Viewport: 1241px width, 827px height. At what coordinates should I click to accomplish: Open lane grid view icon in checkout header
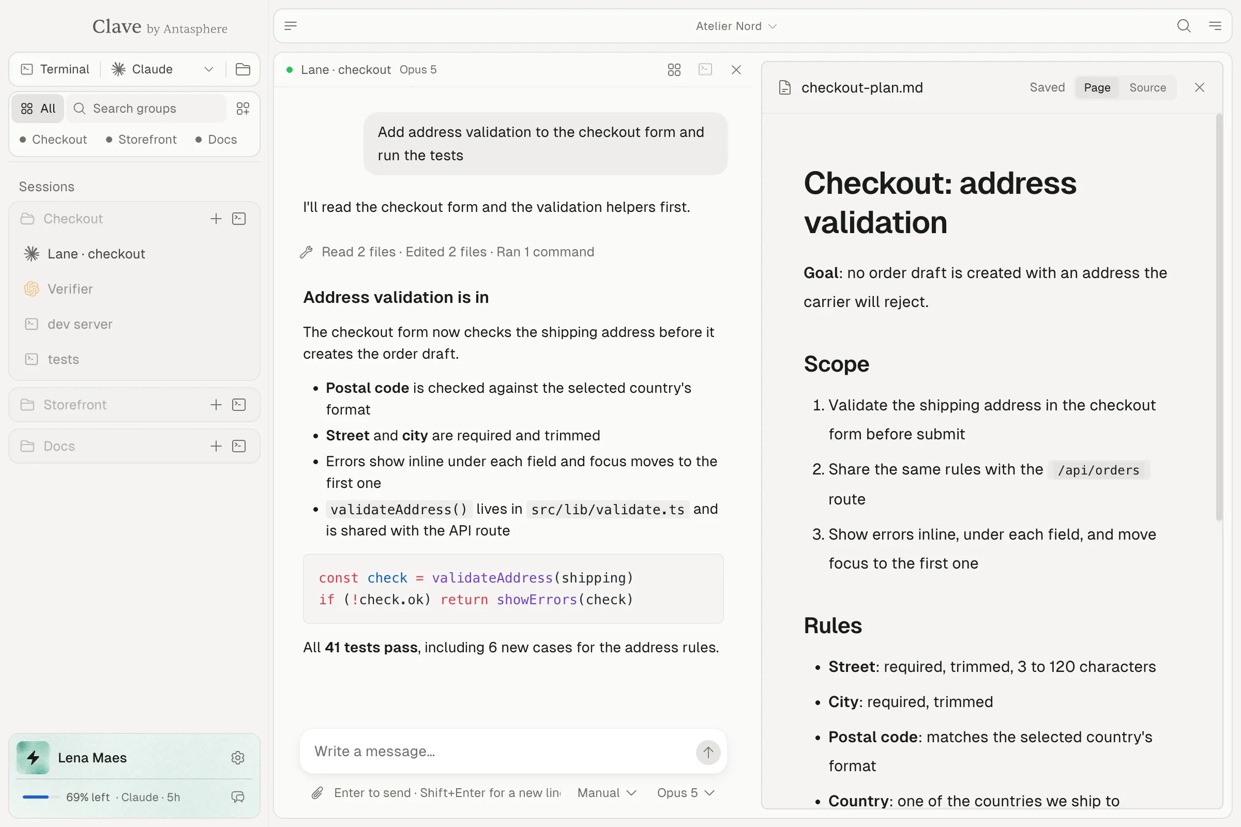pyautogui.click(x=674, y=70)
